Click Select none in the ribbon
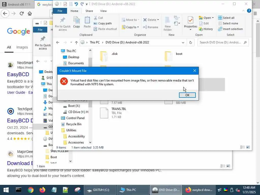Viewport: 260px width, 195px height. (x=228, y=23)
